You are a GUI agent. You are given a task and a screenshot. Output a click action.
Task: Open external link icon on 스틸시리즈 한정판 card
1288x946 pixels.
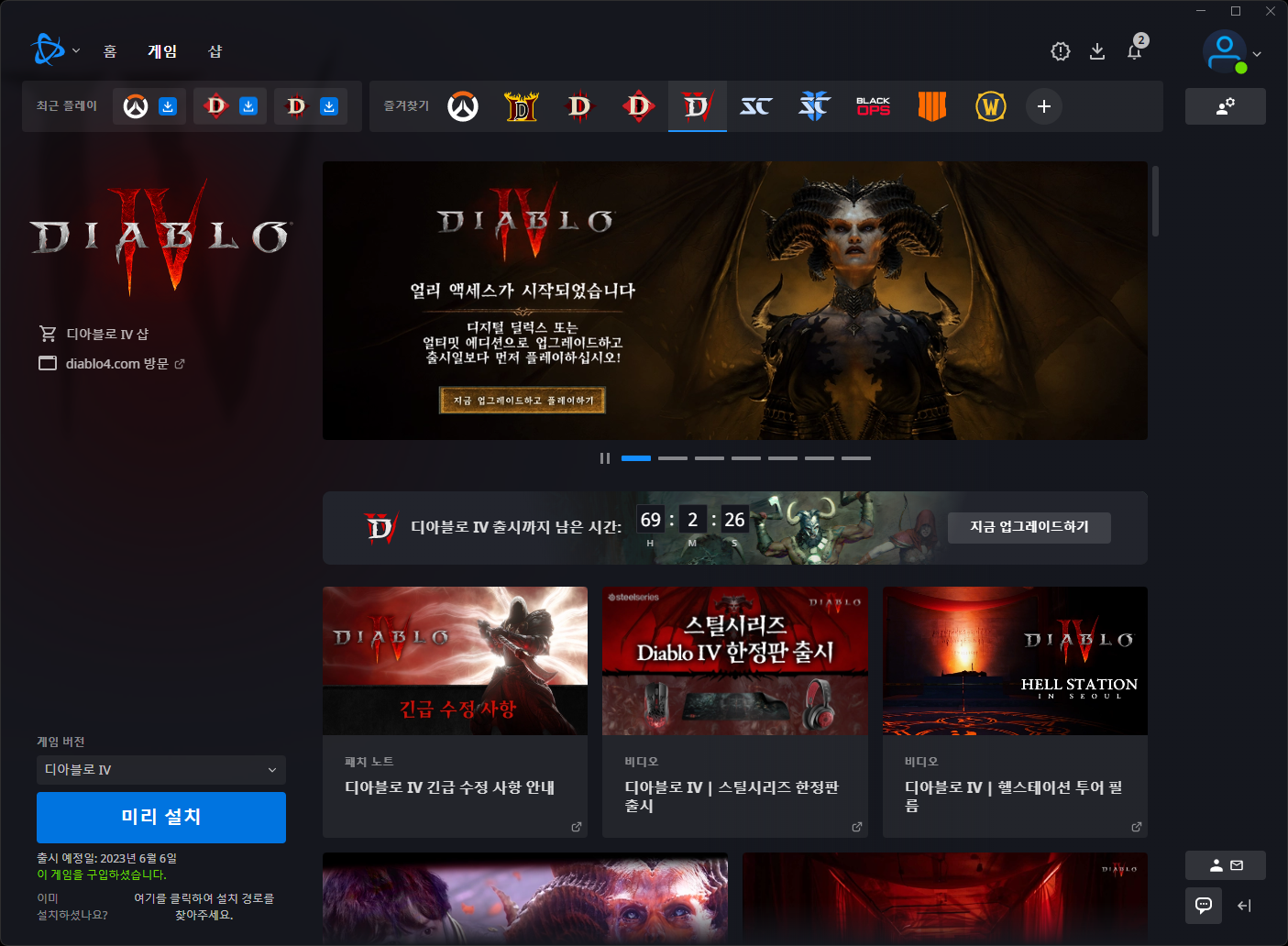[857, 827]
